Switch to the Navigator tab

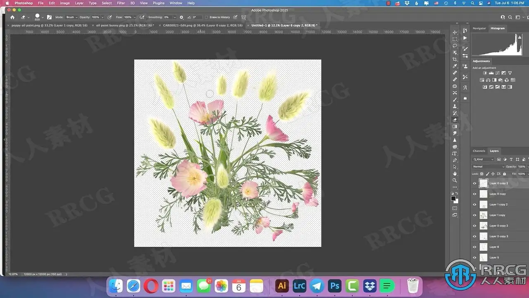click(x=479, y=28)
